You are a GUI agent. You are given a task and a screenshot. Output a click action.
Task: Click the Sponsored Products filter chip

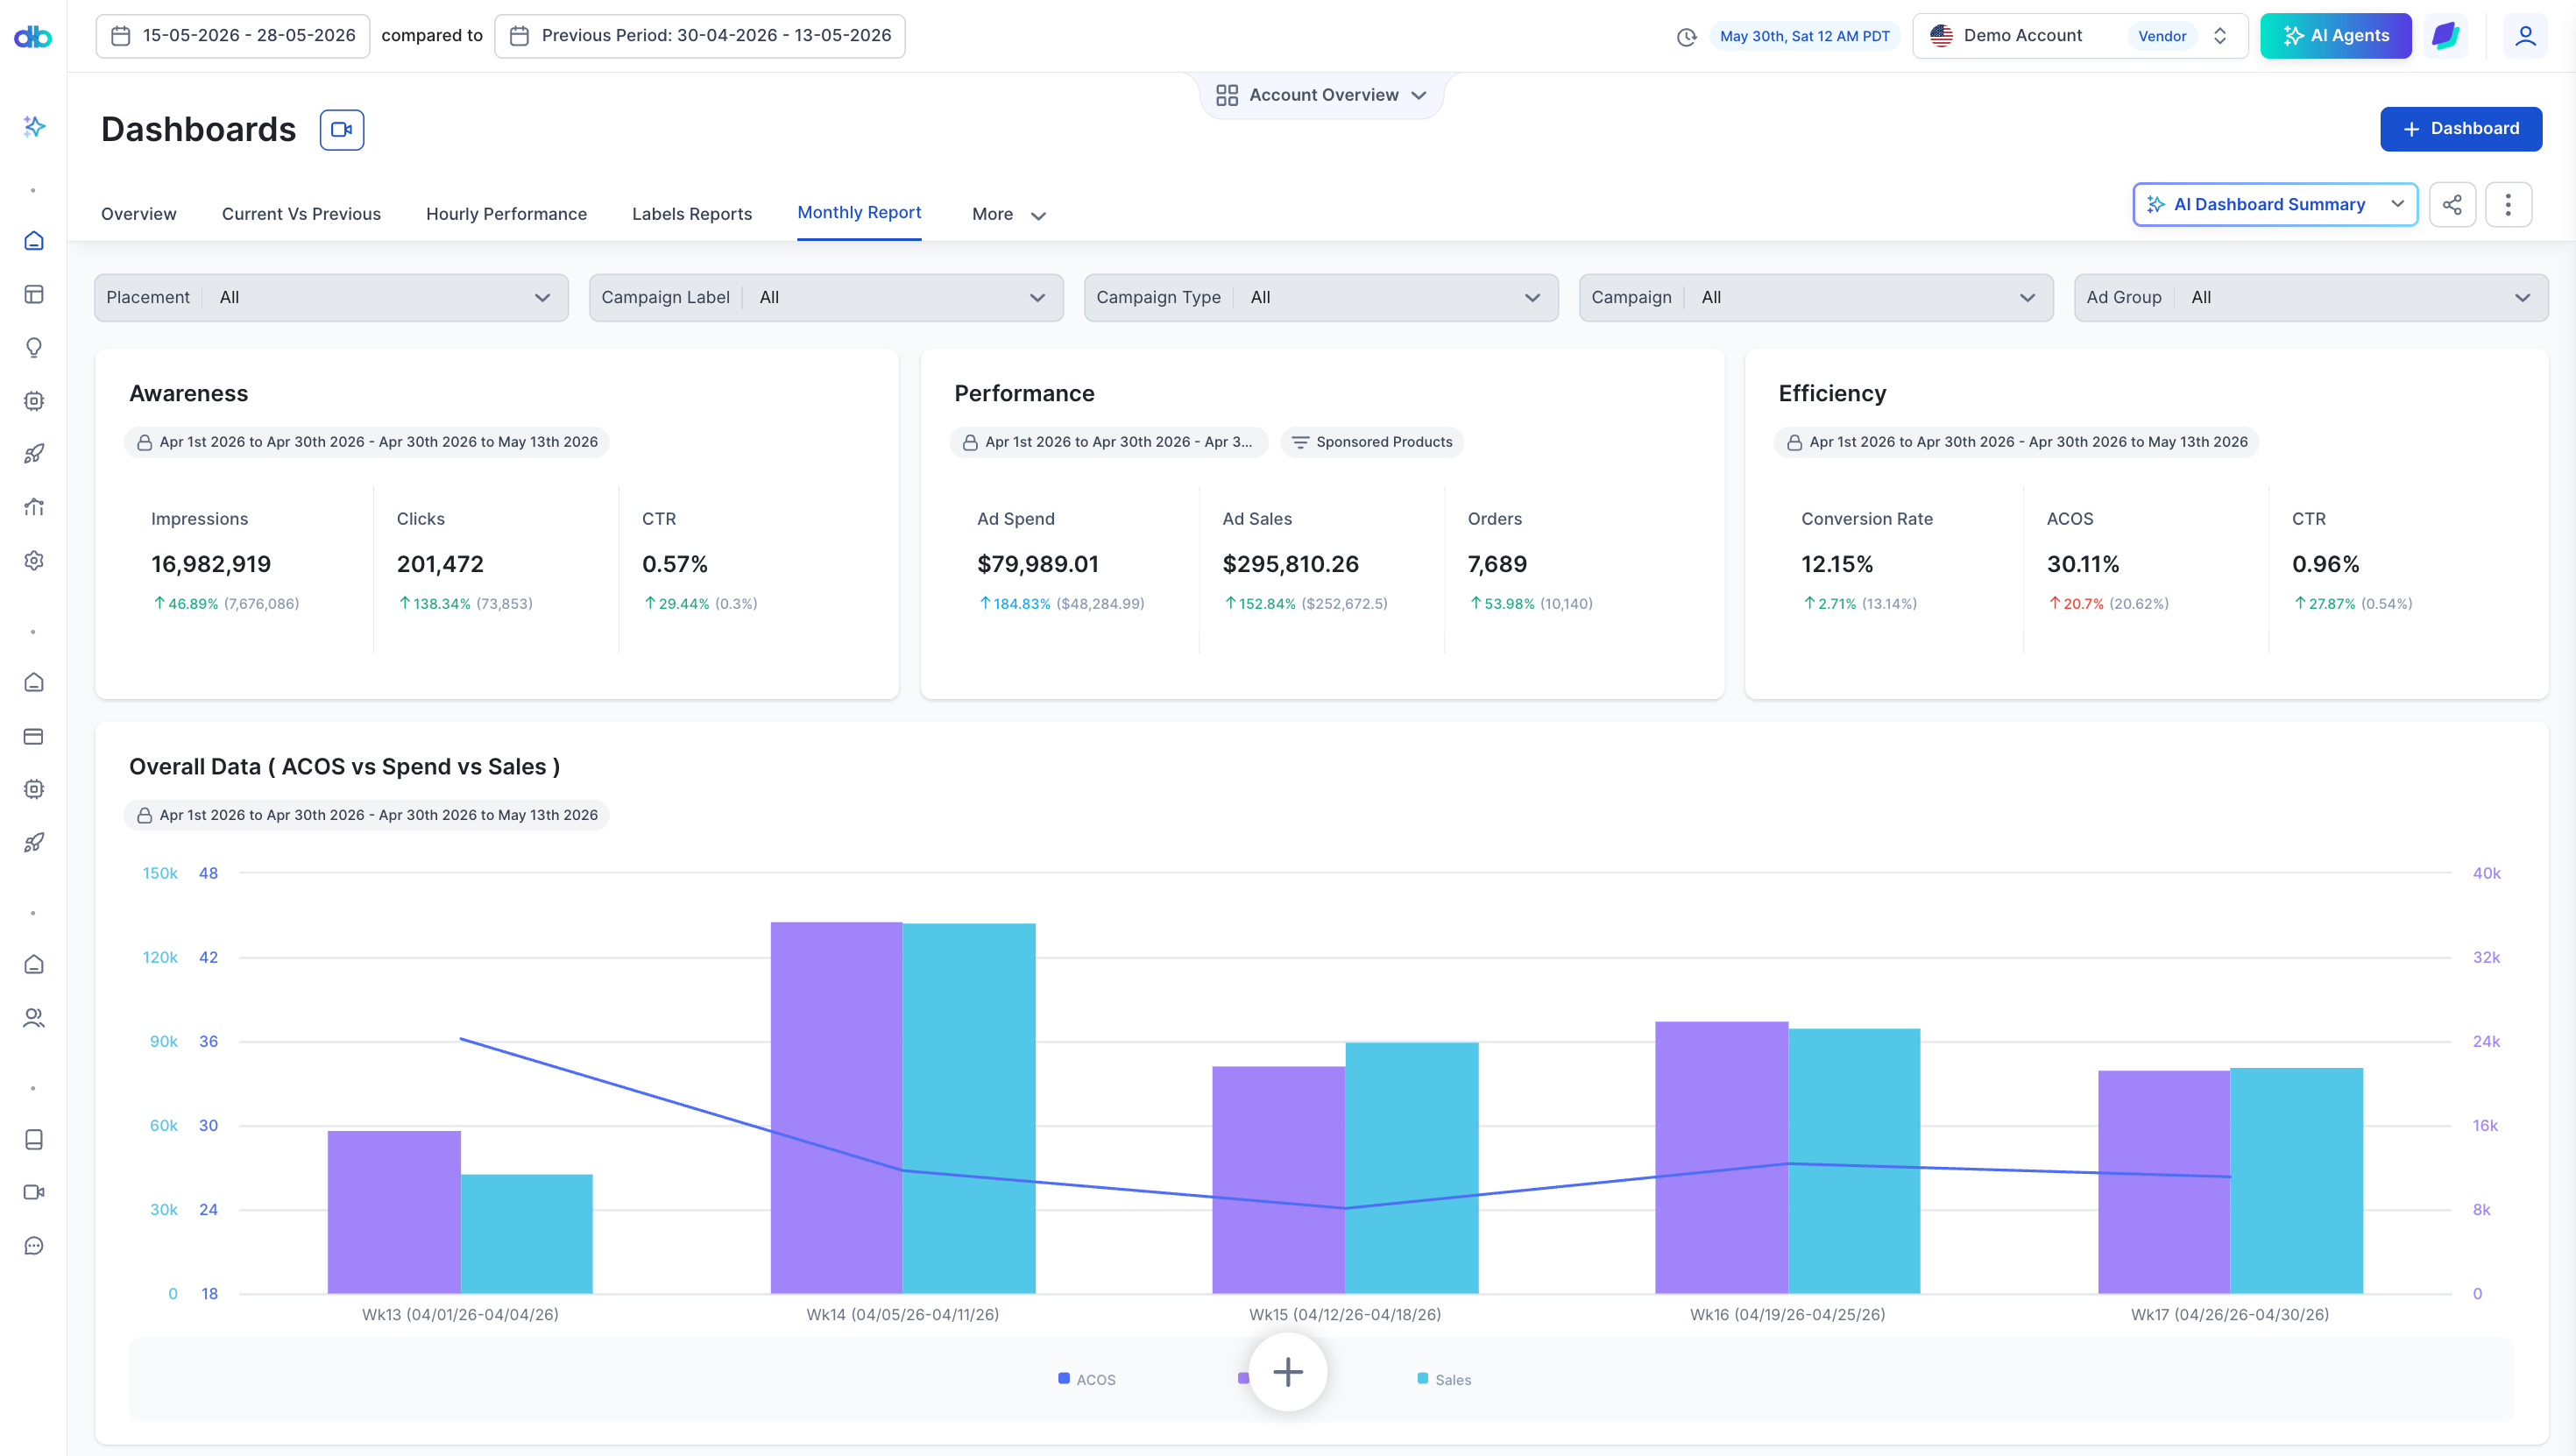point(1372,442)
